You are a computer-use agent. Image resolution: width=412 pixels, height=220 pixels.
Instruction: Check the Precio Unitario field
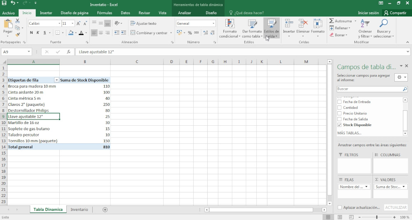pos(339,113)
